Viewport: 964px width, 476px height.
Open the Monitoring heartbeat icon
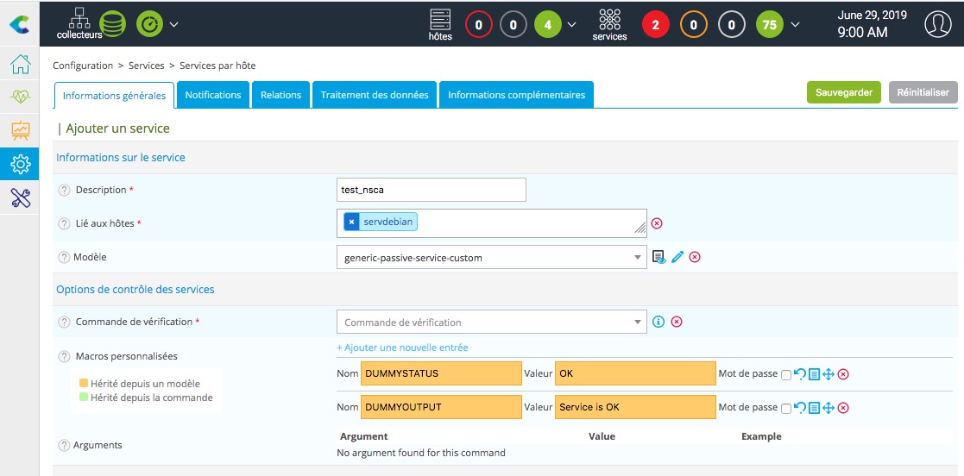click(20, 97)
